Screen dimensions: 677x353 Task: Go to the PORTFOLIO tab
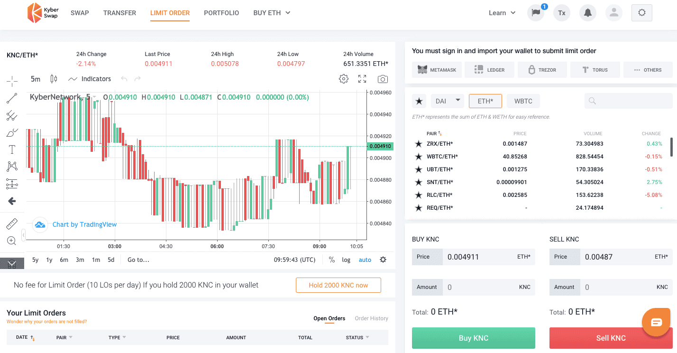pos(221,13)
